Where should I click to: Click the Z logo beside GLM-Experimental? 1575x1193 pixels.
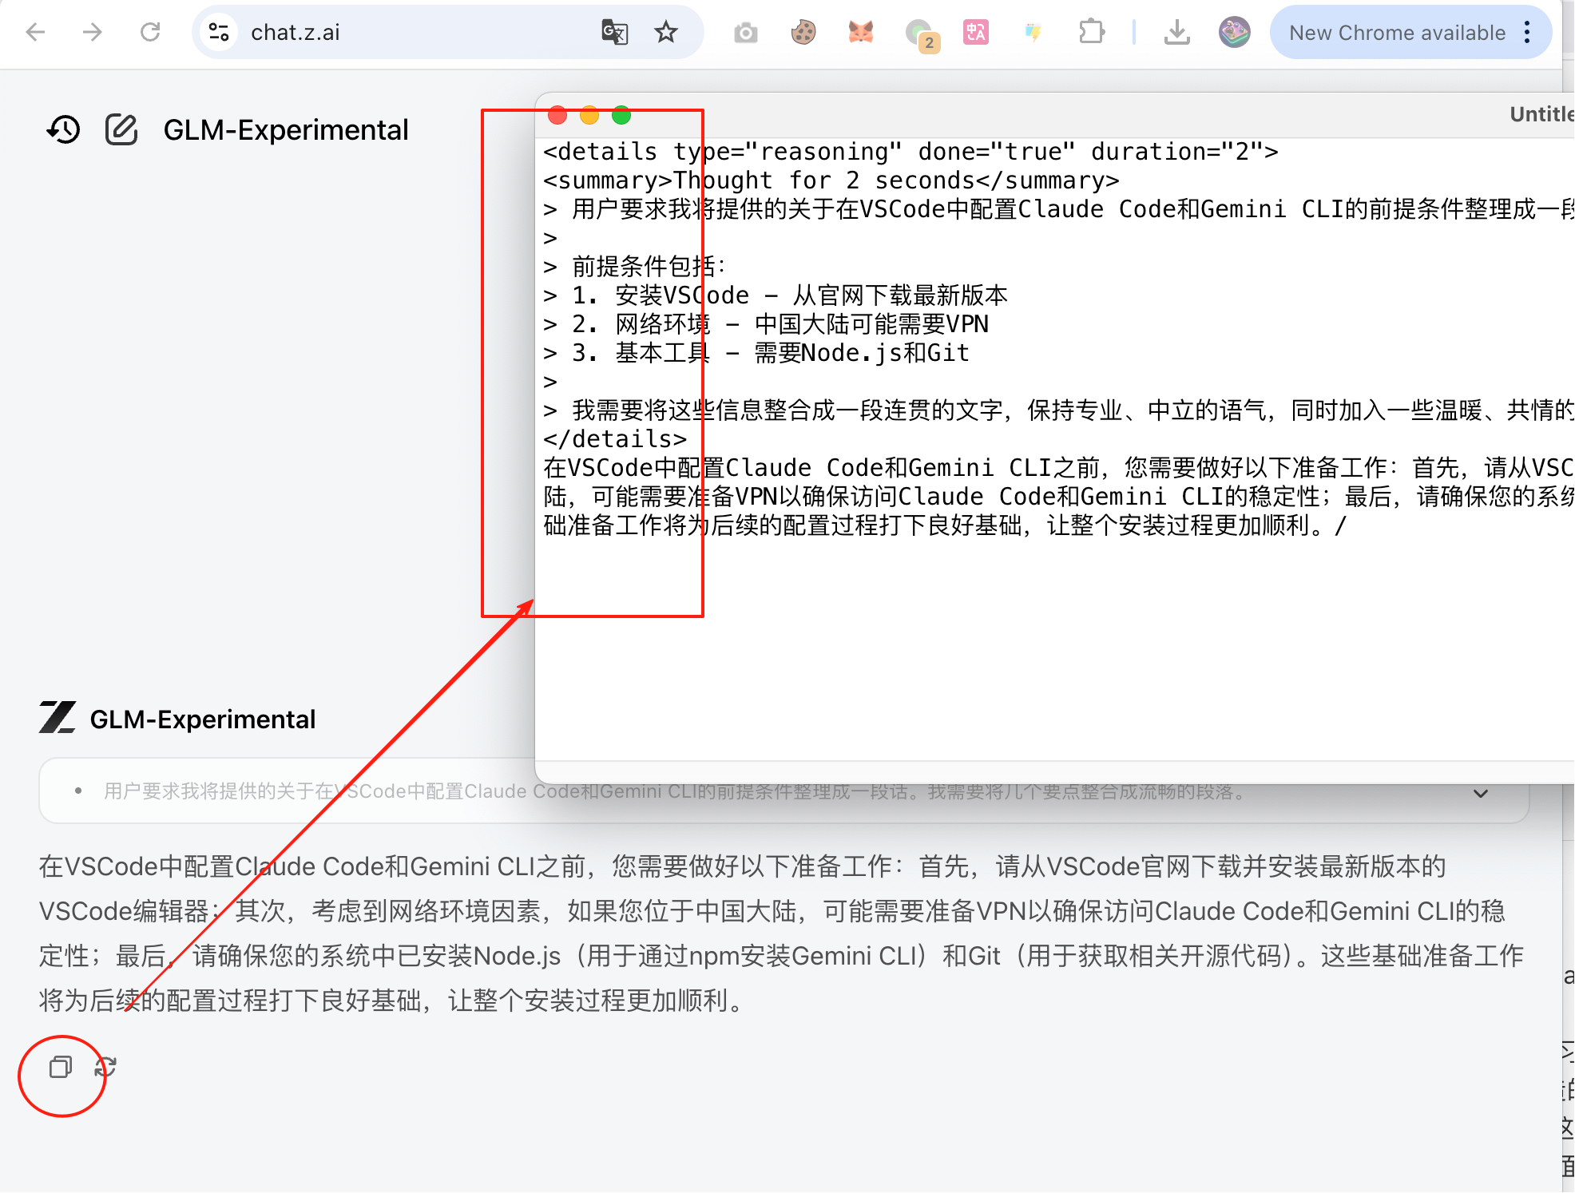pyautogui.click(x=58, y=717)
